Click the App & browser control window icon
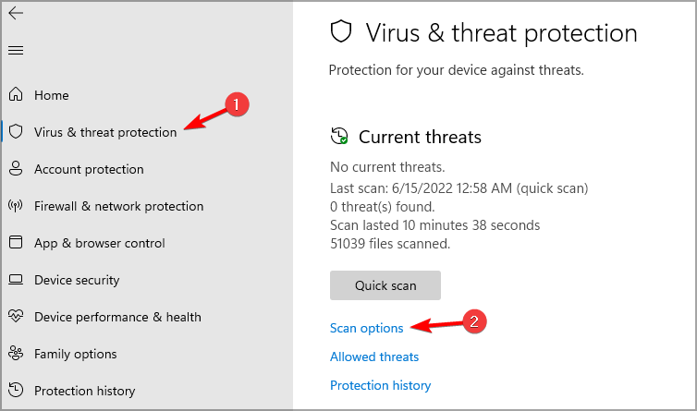The image size is (697, 411). coord(16,243)
